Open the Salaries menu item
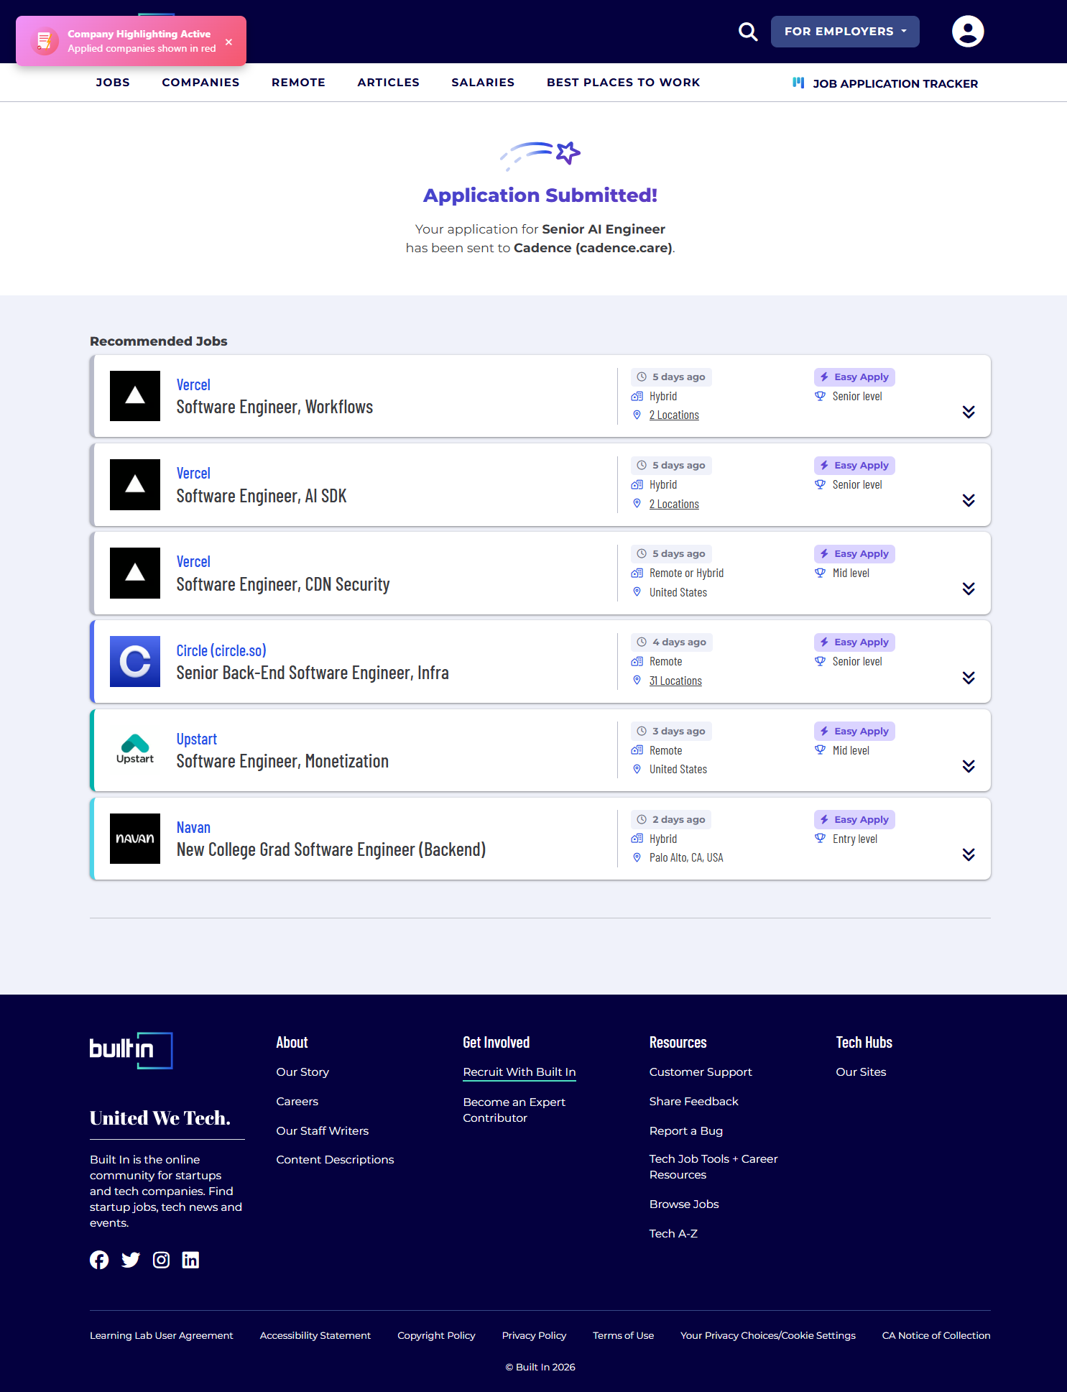The image size is (1067, 1392). (x=483, y=83)
